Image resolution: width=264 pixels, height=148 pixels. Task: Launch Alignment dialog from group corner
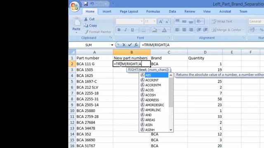tap(244, 37)
